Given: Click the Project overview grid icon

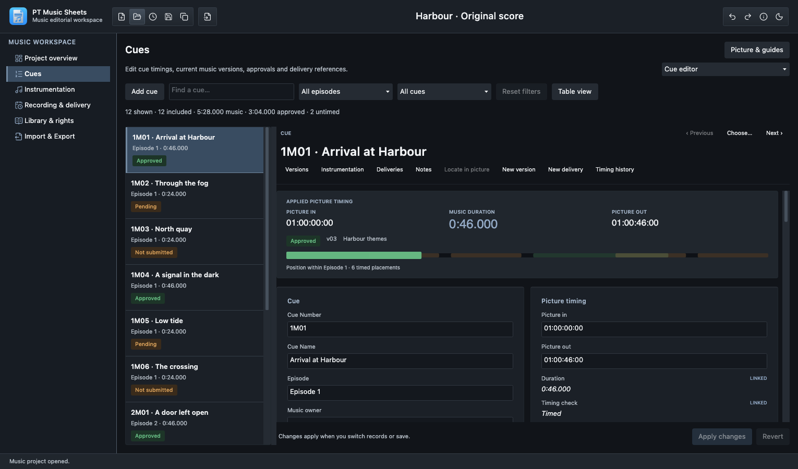Looking at the screenshot, I should coord(19,58).
